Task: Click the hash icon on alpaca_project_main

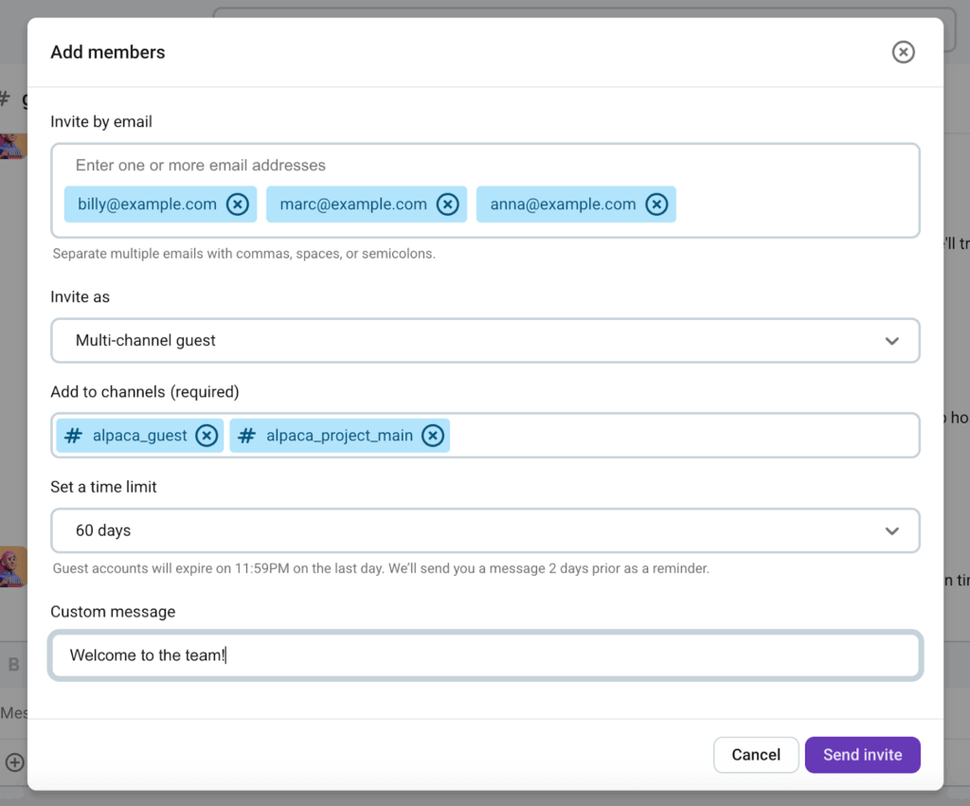Action: [246, 436]
